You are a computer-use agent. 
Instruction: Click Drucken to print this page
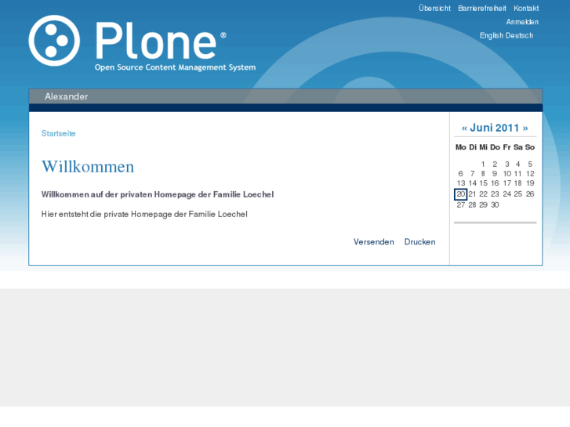(x=420, y=241)
